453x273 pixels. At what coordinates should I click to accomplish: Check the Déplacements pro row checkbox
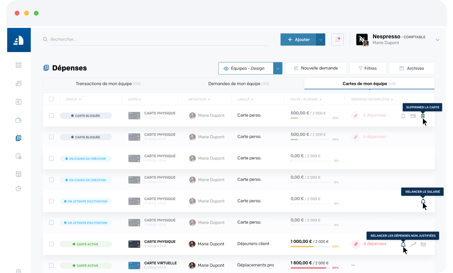coord(51,265)
